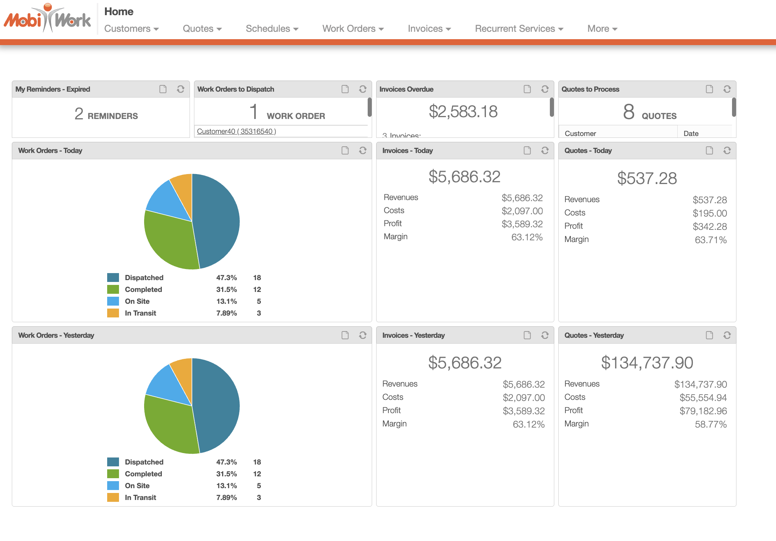Image resolution: width=776 pixels, height=541 pixels.
Task: Refresh the Invoices - Yesterday widget
Action: pos(545,335)
